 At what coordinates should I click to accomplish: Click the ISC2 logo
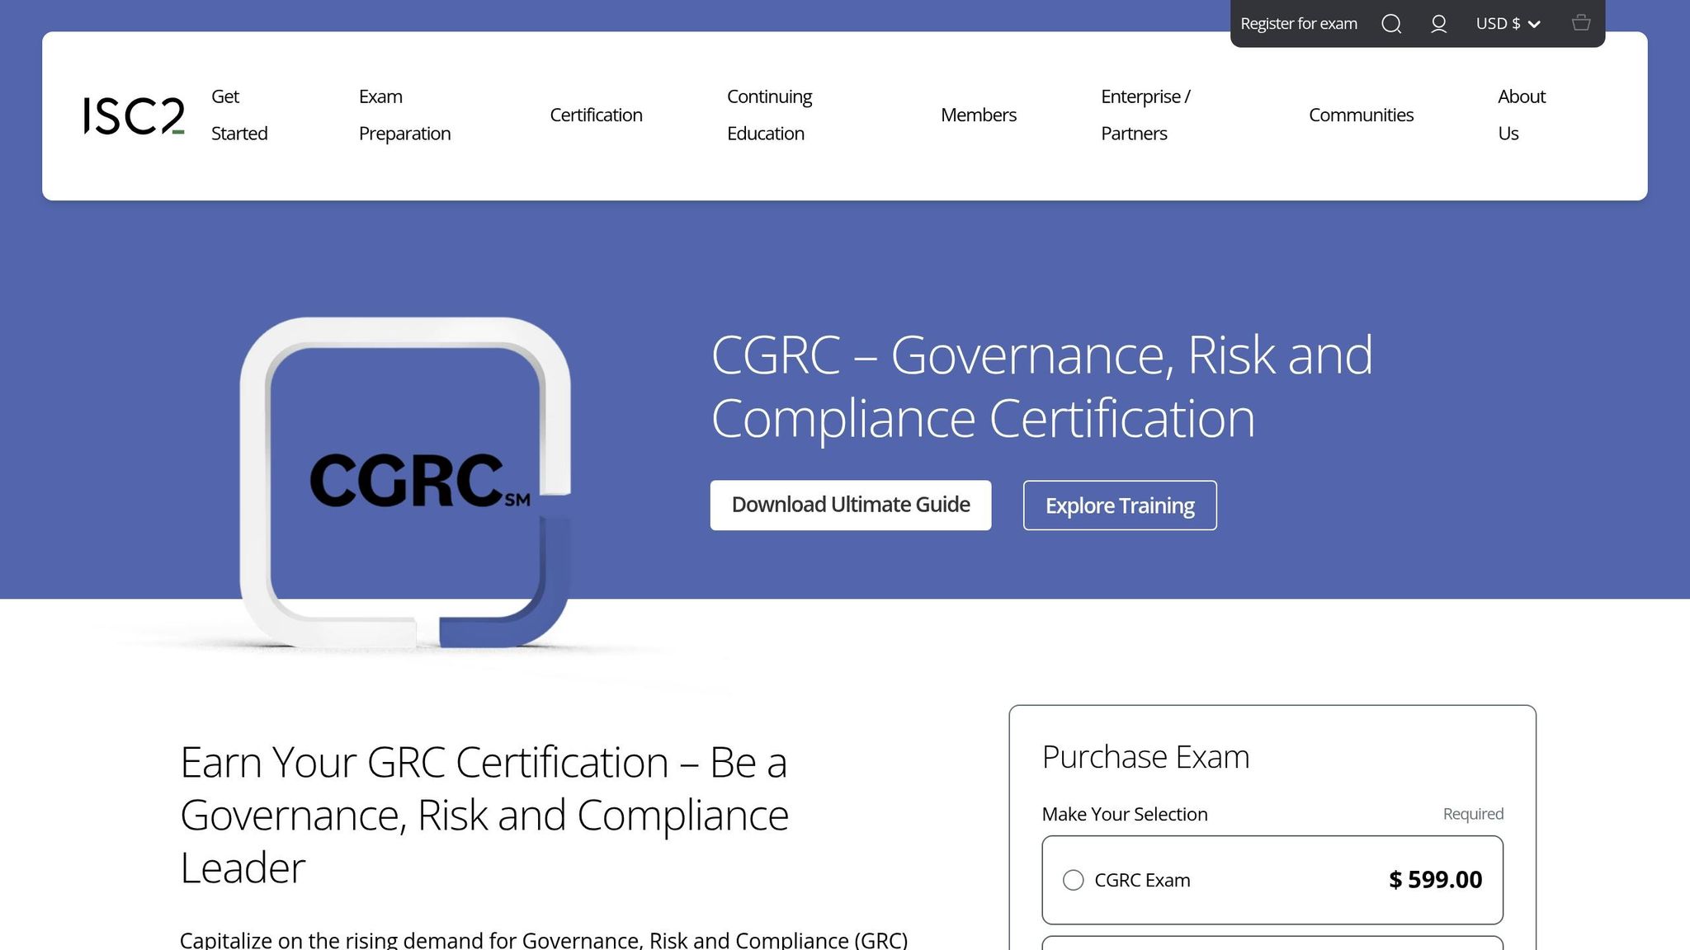134,115
